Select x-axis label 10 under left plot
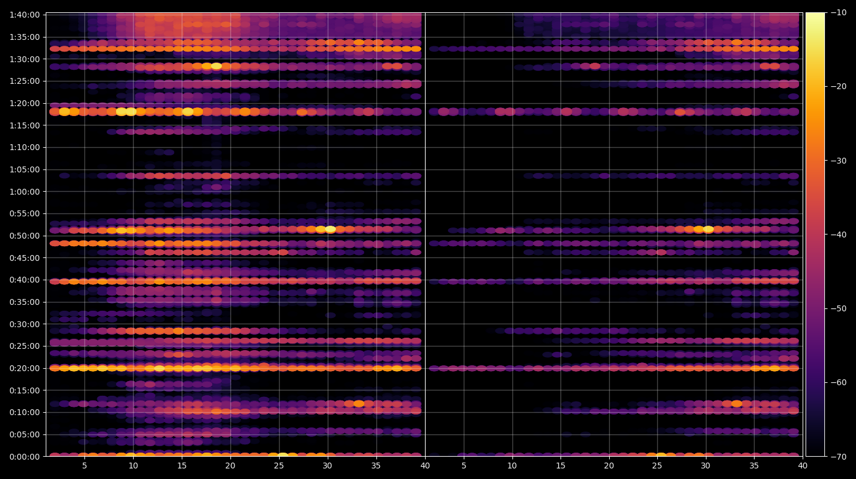The width and height of the screenshot is (856, 479). click(133, 466)
